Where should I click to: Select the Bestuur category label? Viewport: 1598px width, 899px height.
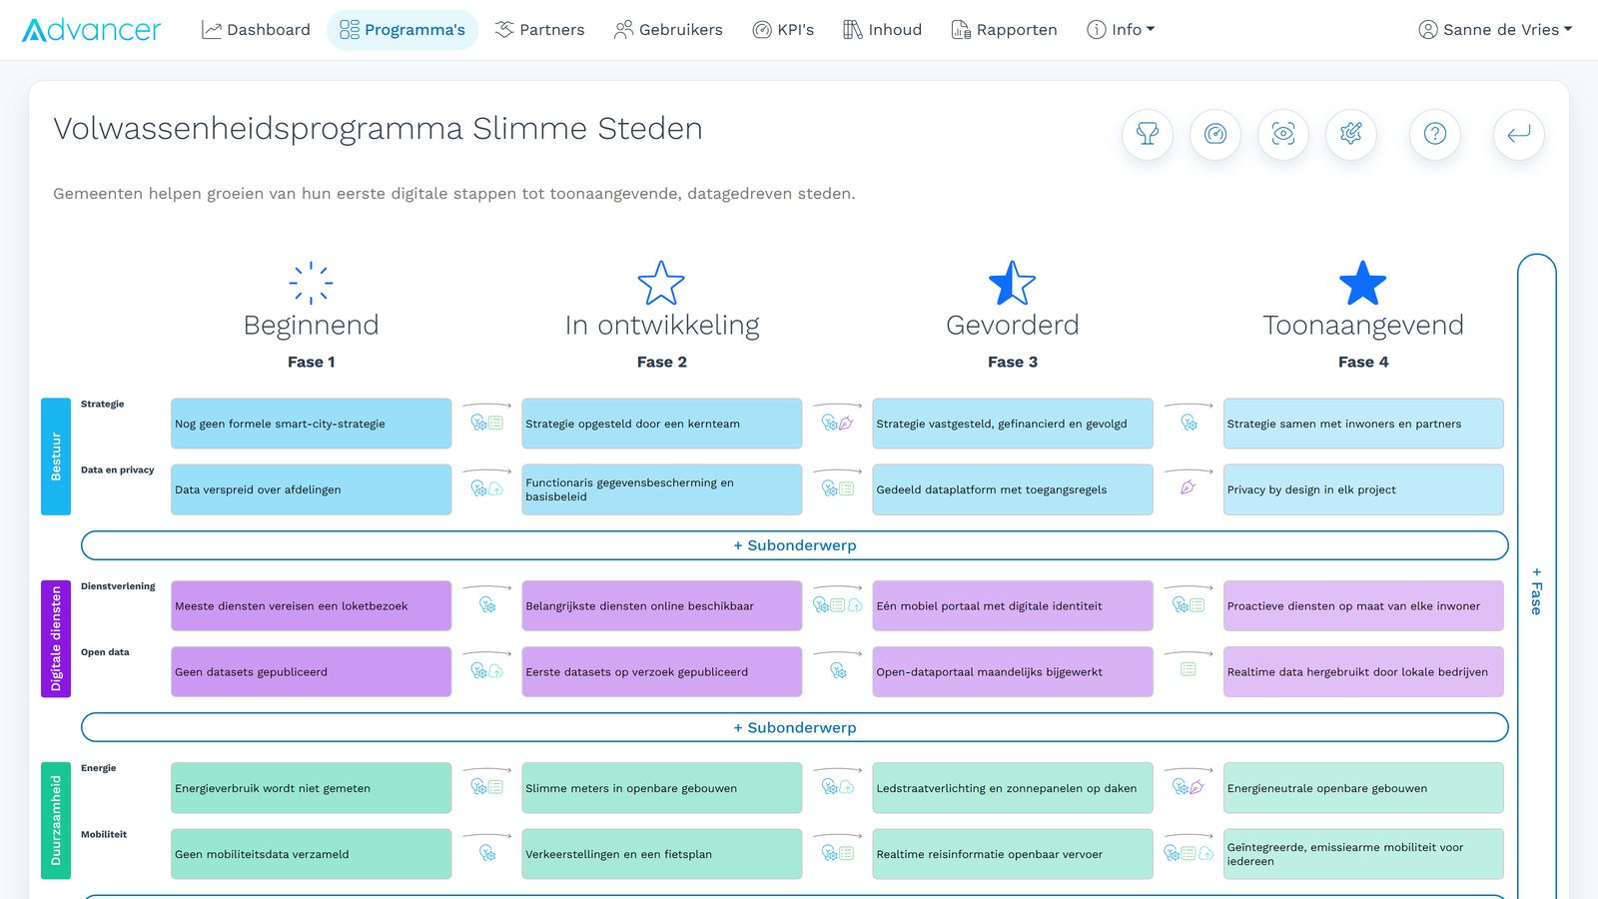click(x=56, y=456)
